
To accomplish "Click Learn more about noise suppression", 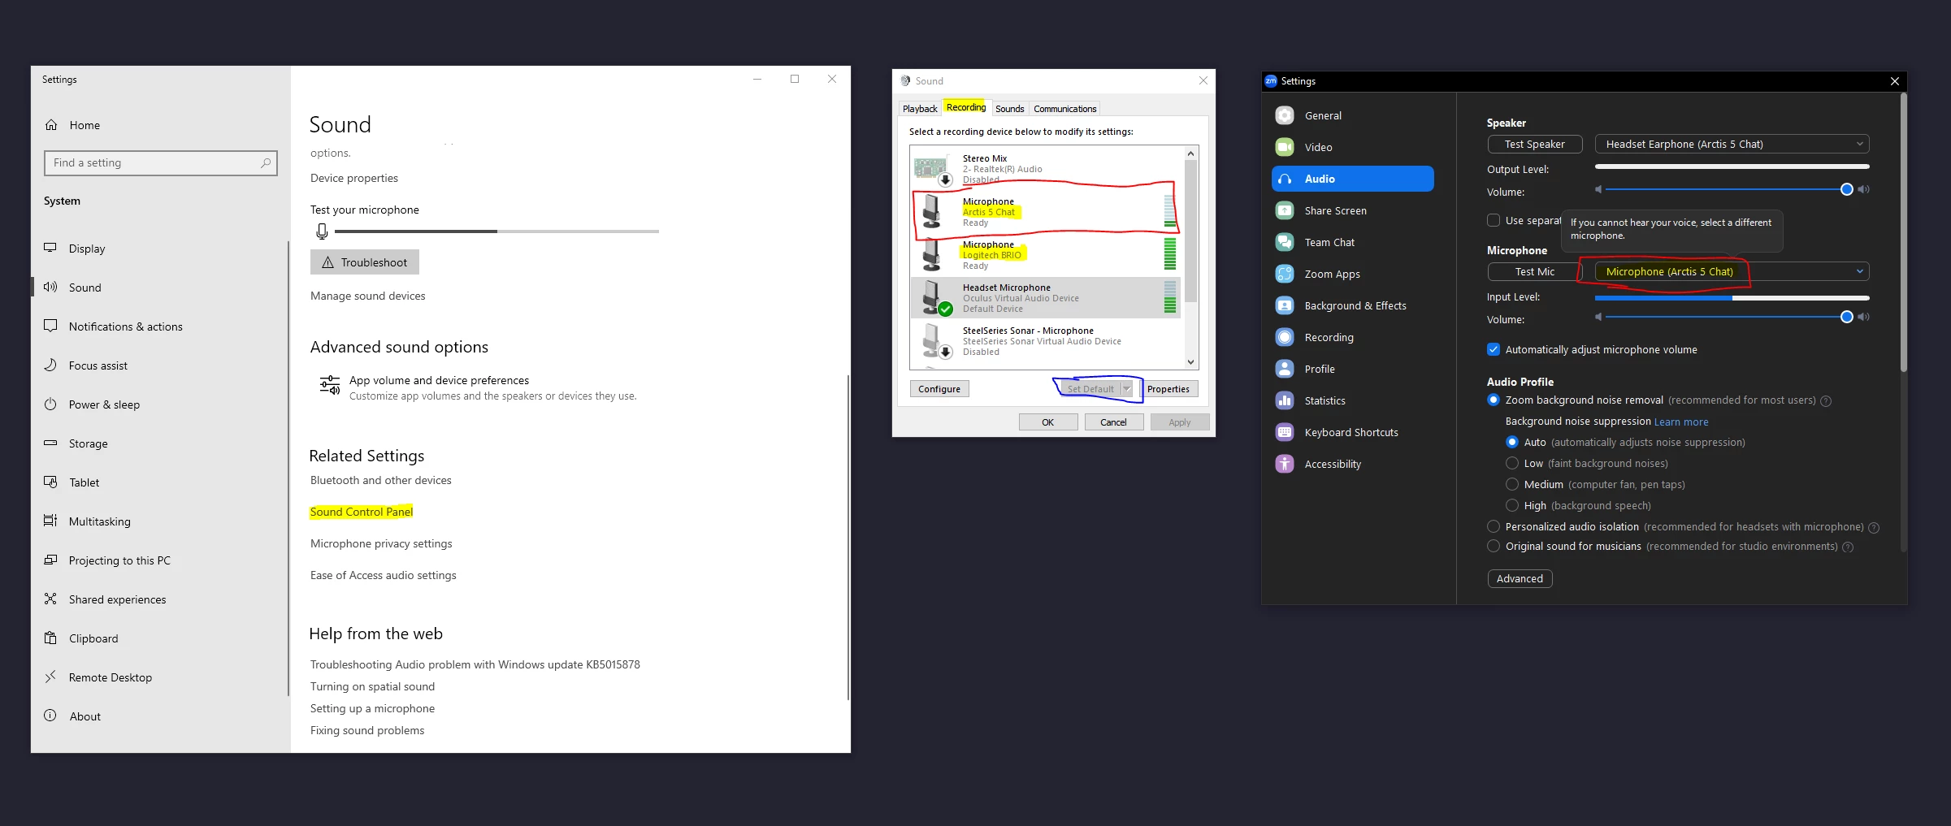I will (x=1681, y=422).
